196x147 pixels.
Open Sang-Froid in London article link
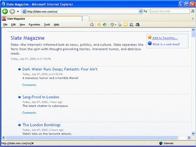point(41,97)
